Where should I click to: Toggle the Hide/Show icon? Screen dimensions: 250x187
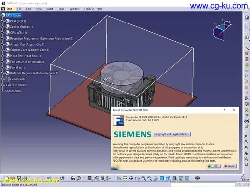[181, 178]
